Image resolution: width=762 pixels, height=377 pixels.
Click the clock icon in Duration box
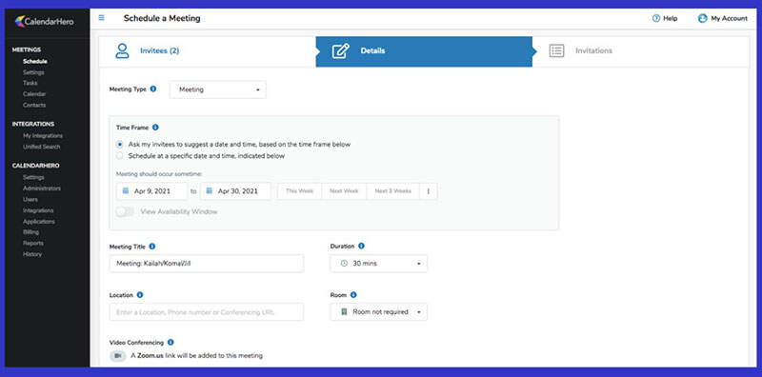[344, 264]
